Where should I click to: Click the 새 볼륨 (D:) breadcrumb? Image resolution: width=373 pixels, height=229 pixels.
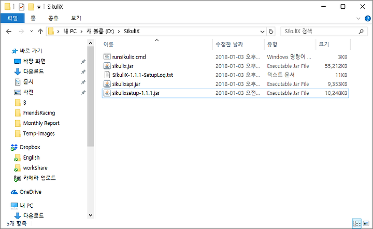[100, 32]
